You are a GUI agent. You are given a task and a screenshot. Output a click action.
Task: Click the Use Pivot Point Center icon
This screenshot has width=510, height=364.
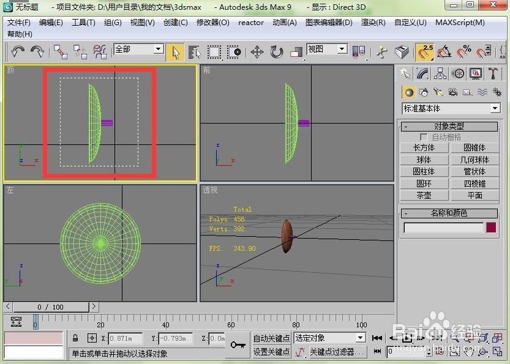click(x=359, y=52)
